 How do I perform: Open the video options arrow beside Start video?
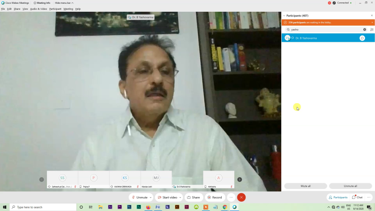[181, 197]
